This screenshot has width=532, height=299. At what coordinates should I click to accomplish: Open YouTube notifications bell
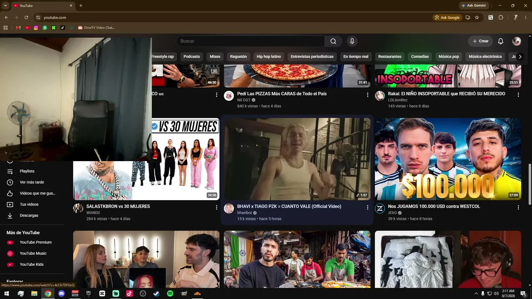tap(501, 41)
